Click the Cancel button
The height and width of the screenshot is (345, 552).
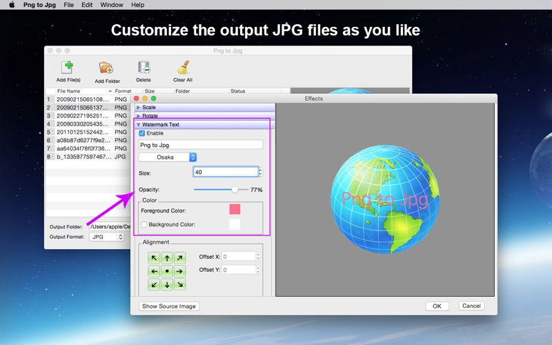pyautogui.click(x=471, y=306)
